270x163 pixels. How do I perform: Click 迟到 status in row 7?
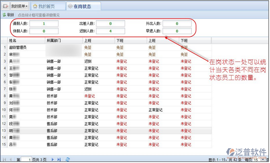(88, 89)
